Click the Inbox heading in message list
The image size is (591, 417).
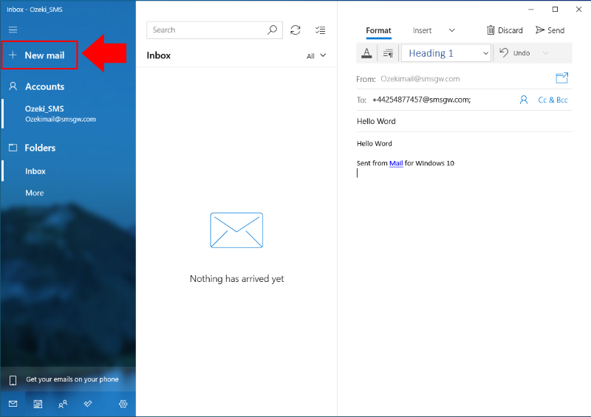(x=159, y=55)
